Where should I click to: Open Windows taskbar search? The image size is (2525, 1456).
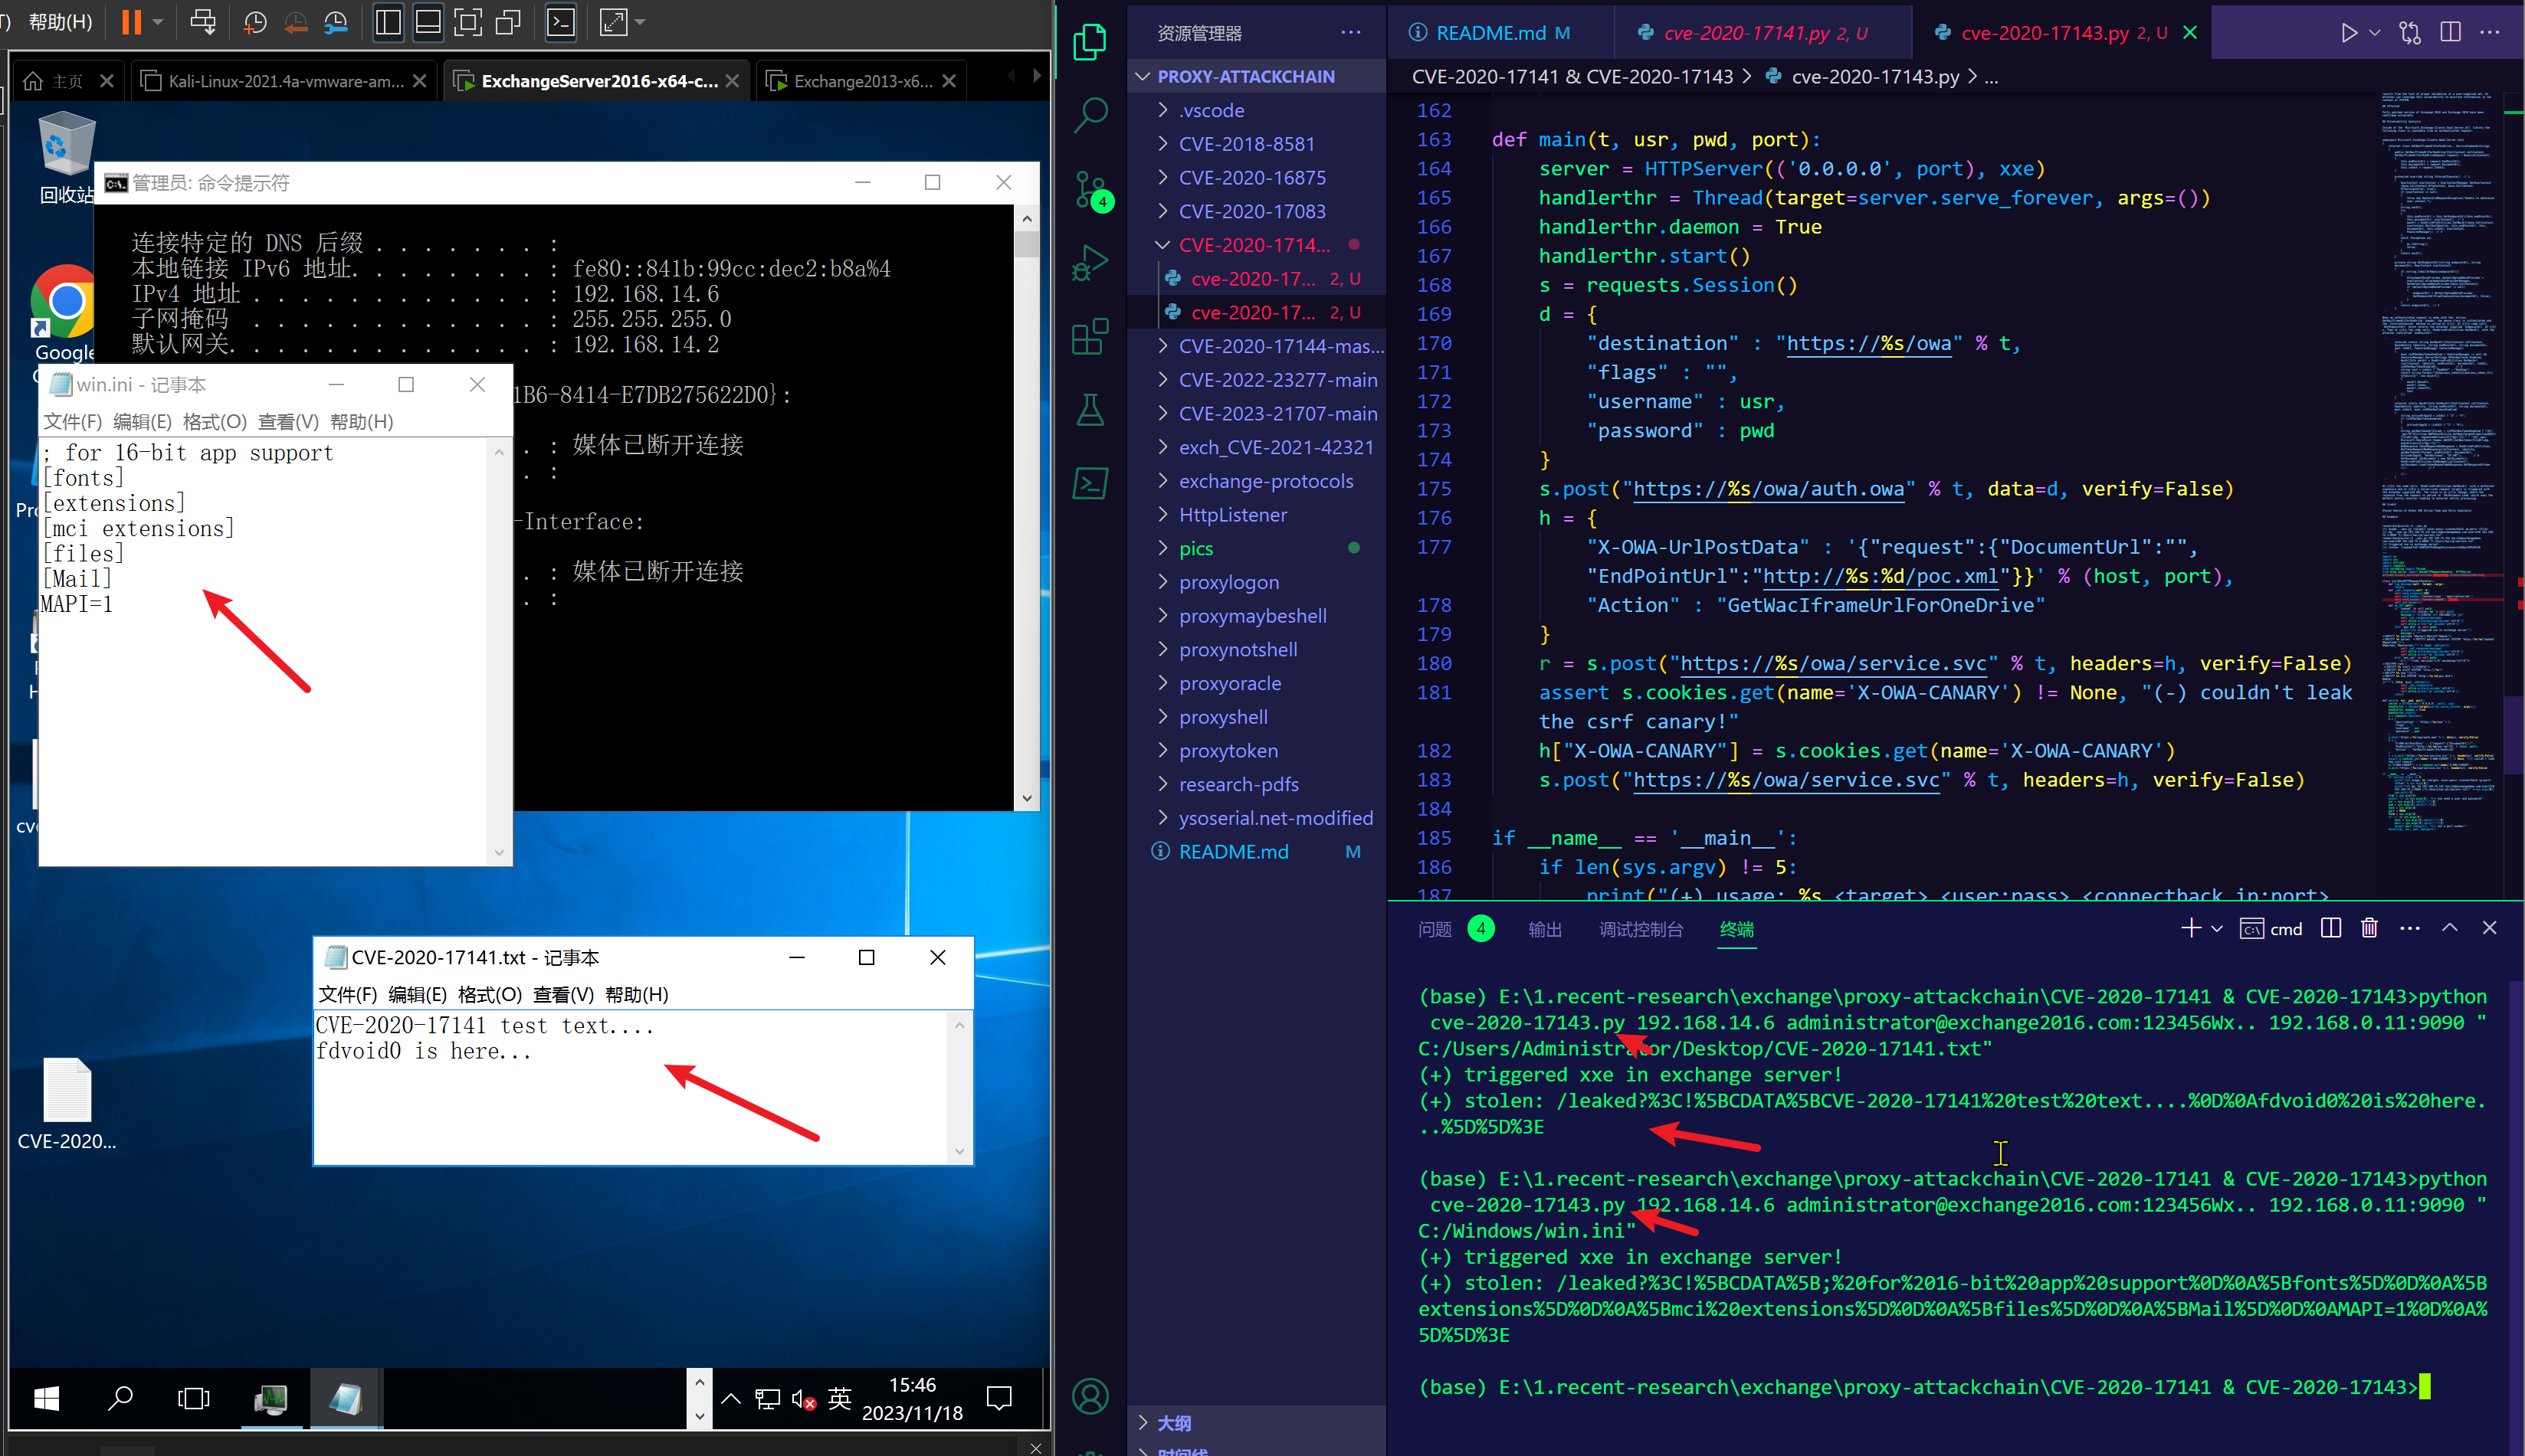coord(120,1398)
